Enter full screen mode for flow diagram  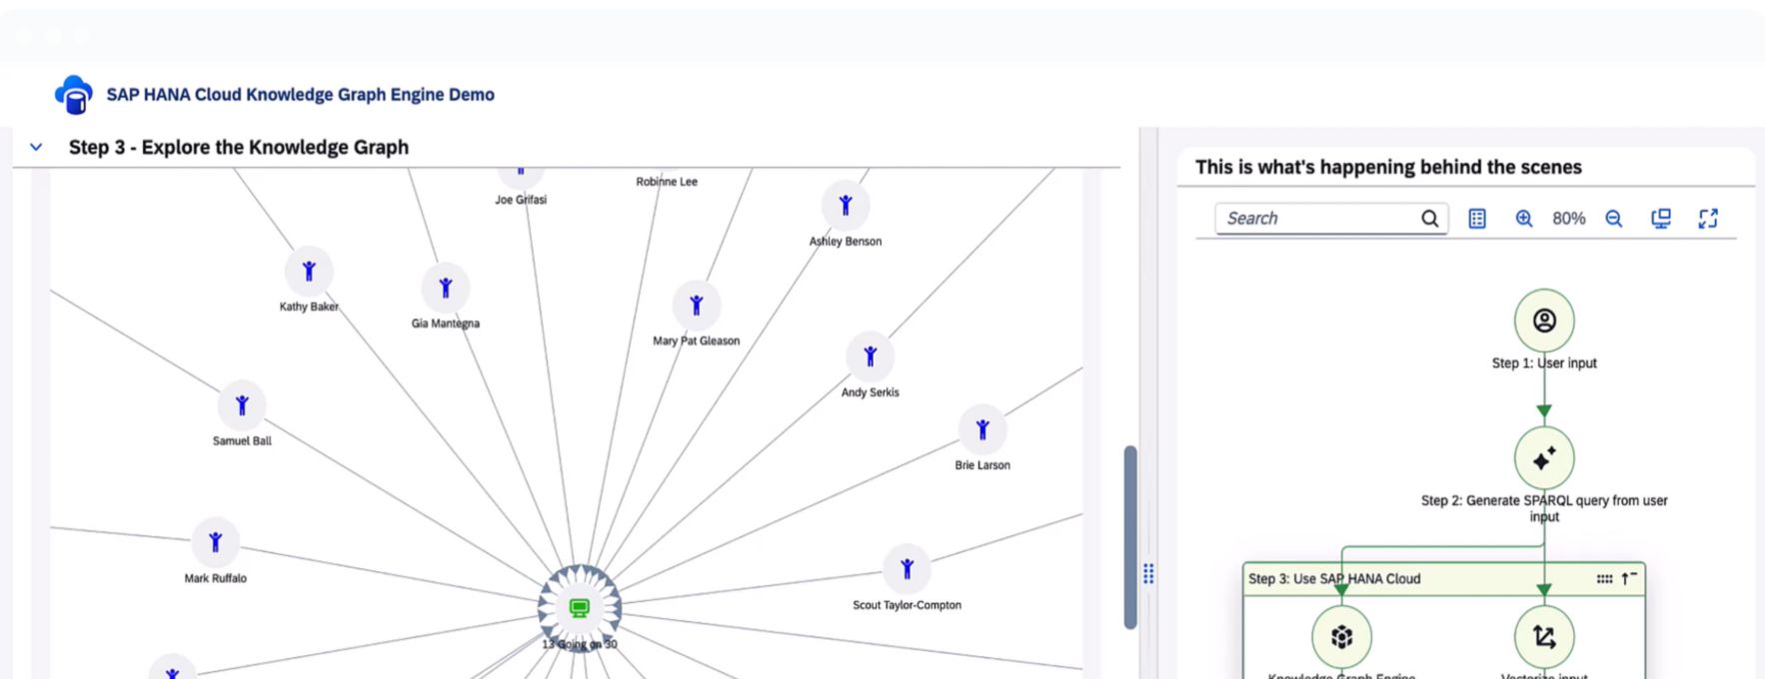pyautogui.click(x=1708, y=219)
